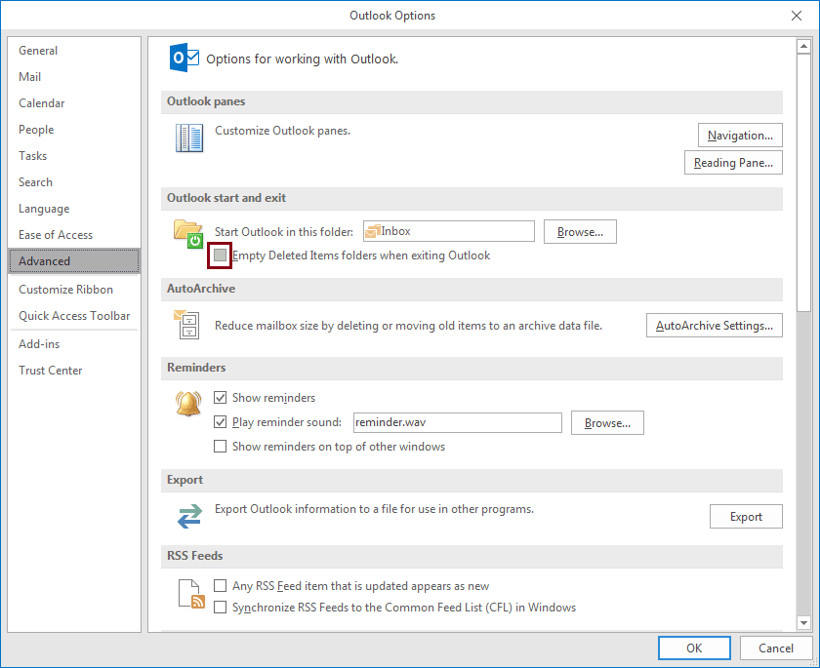Click 'Export Outlook information to a file' text
Viewport: 820px width, 668px height.
click(x=375, y=509)
